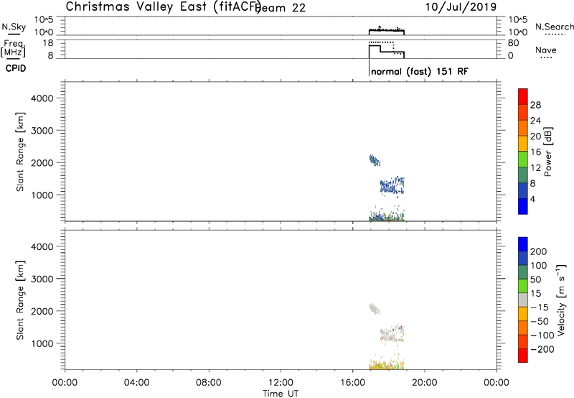Click the '20' Power colorbar label
574x398 pixels.
pyautogui.click(x=535, y=136)
